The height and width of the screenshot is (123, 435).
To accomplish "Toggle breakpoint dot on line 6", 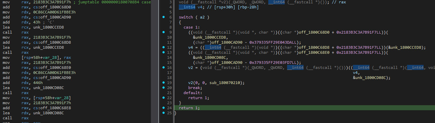I will tap(163, 17).
